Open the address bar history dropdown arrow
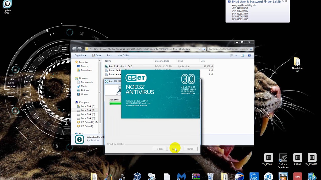Image resolution: width=321 pixels, height=180 pixels. tap(199, 49)
